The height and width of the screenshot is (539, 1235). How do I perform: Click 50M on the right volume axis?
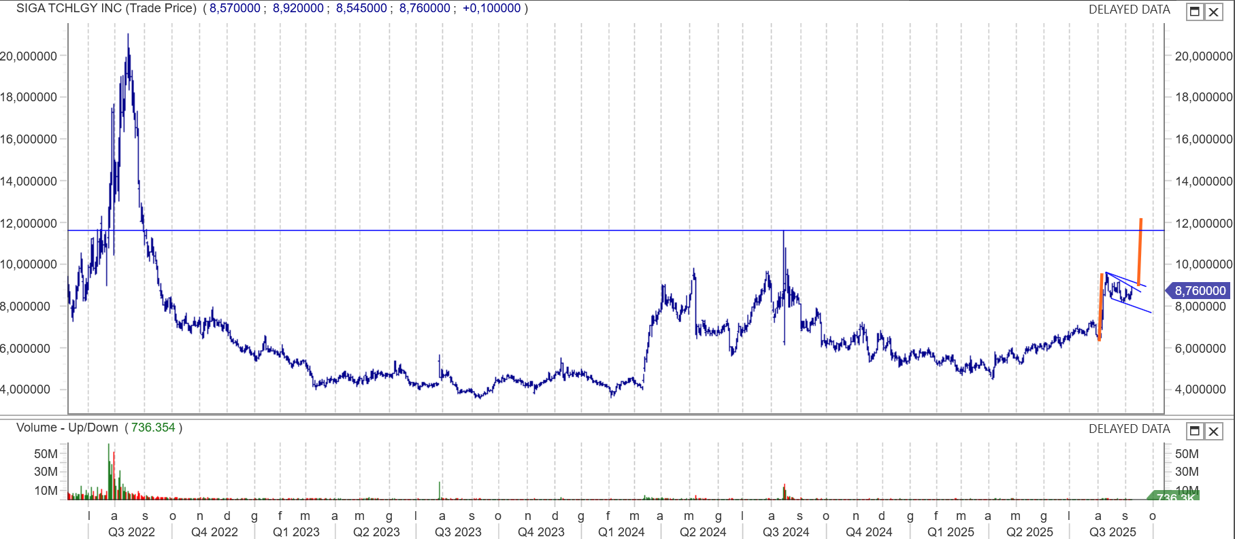tap(1187, 454)
